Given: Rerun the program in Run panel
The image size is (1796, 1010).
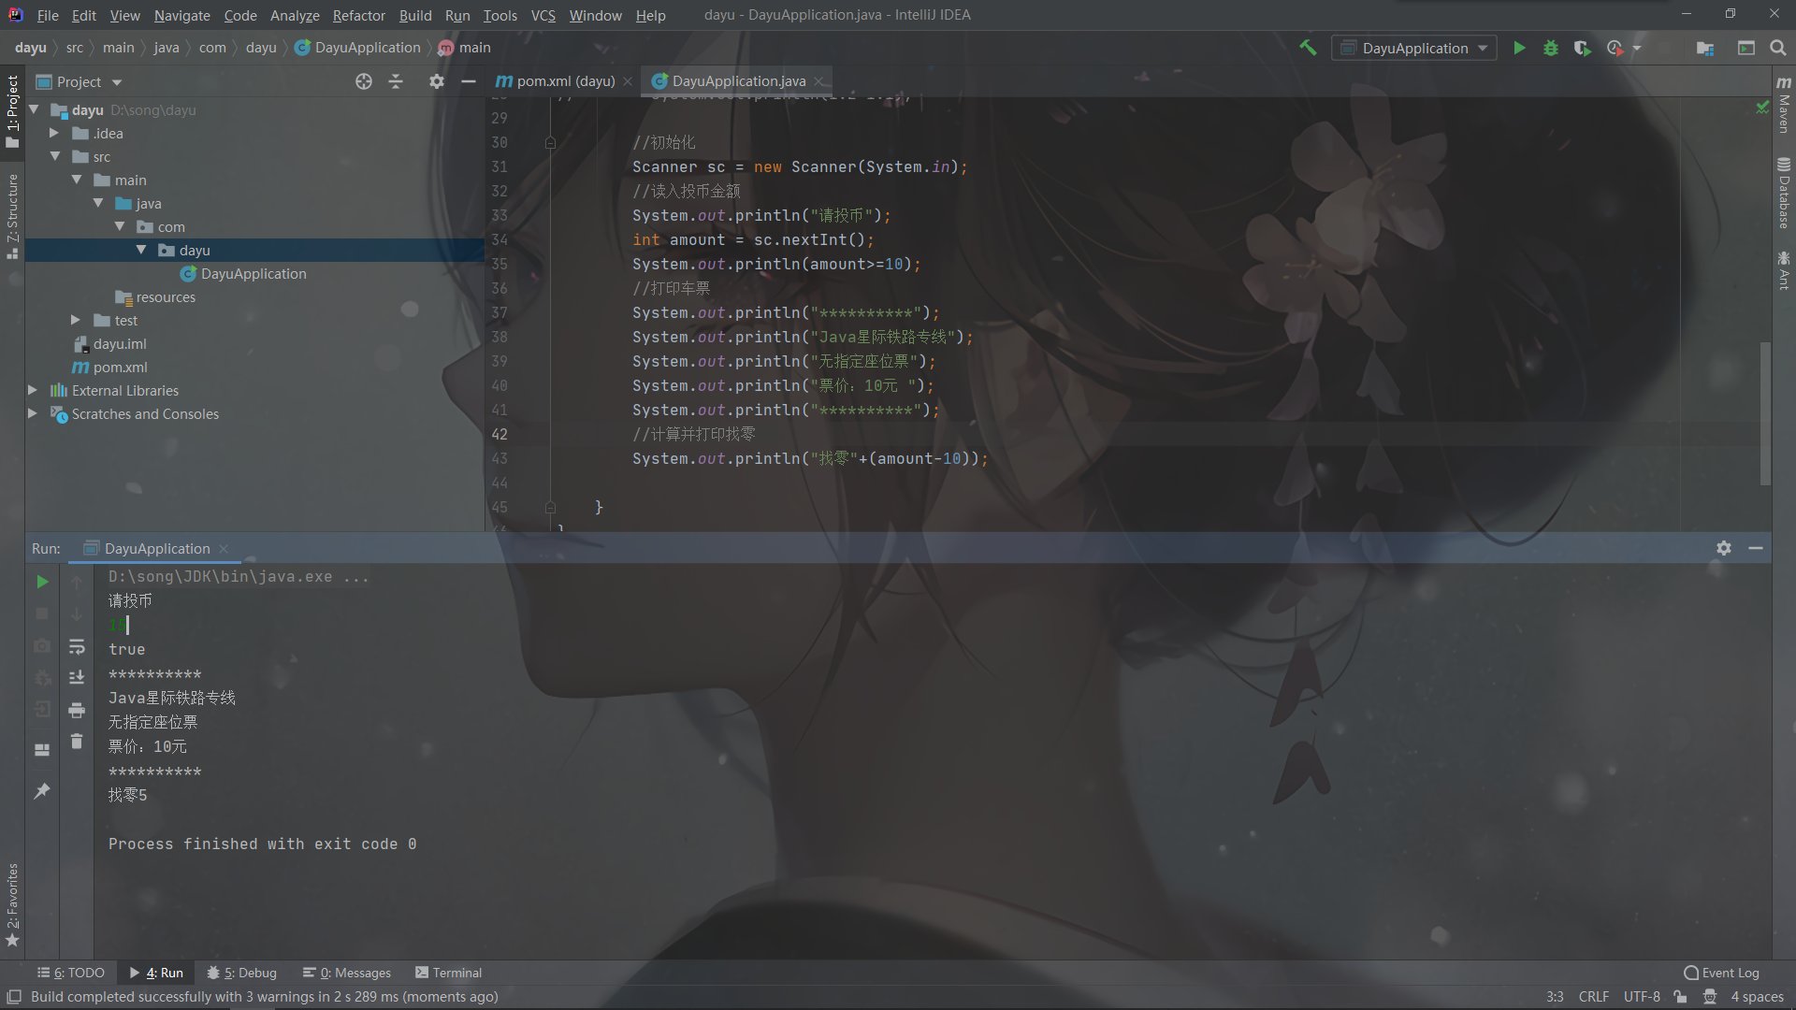Looking at the screenshot, I should (x=42, y=582).
